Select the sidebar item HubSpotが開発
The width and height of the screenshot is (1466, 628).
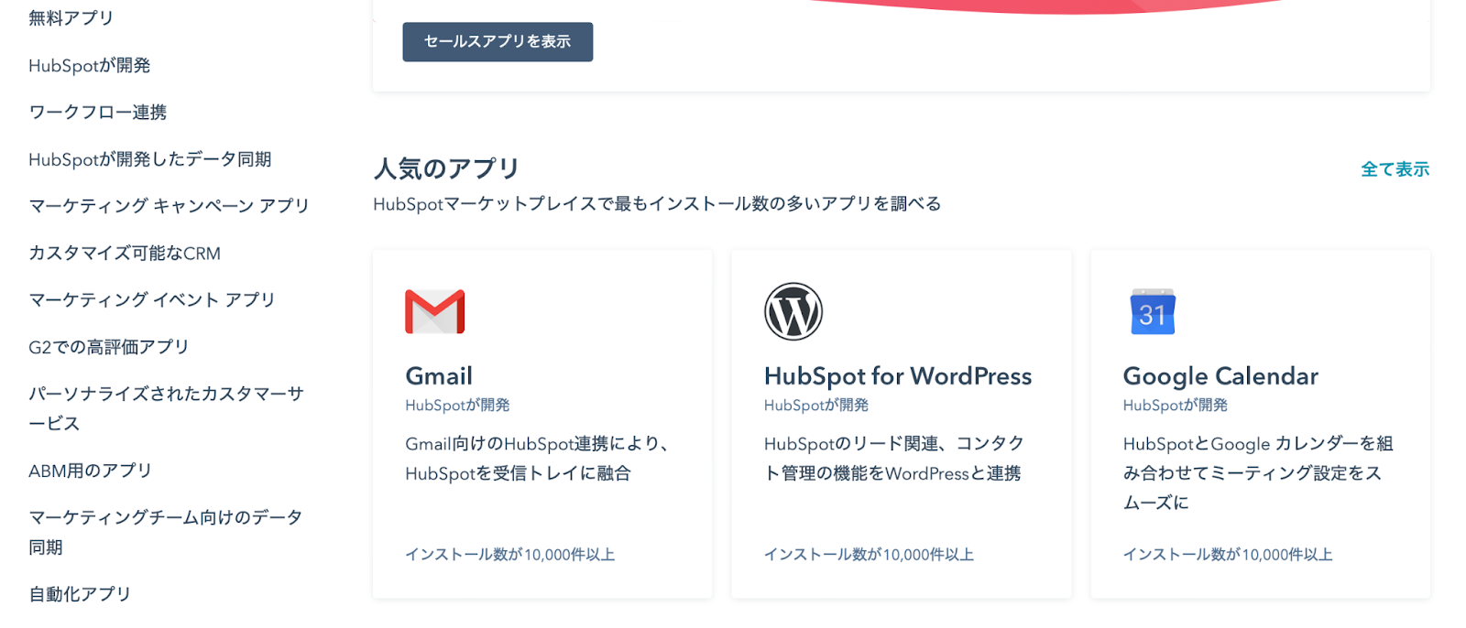(90, 66)
